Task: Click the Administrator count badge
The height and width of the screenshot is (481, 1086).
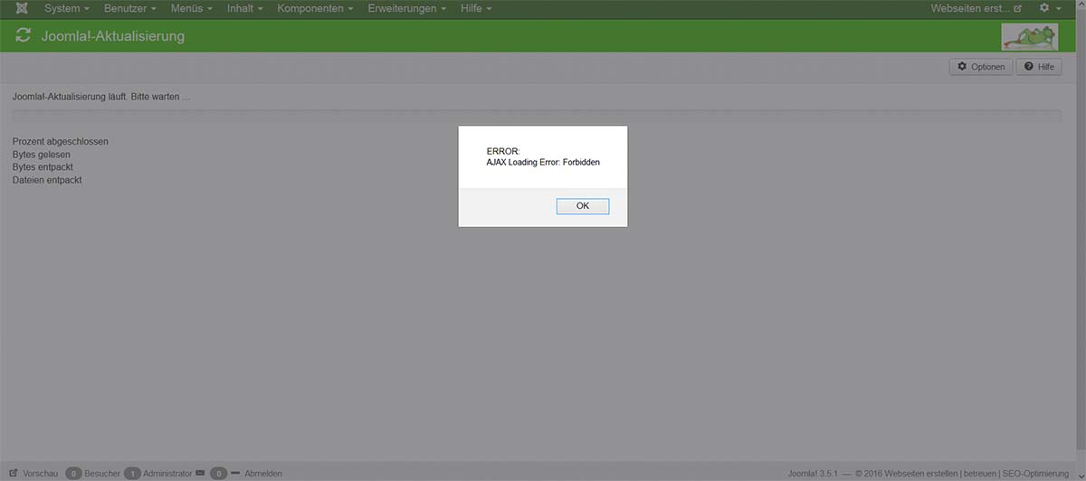Action: pos(132,473)
